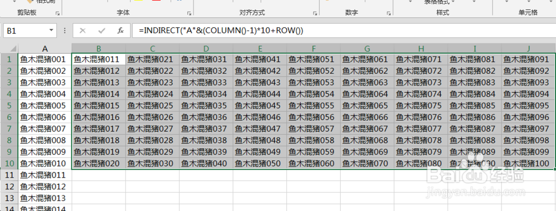Click cell containing 鱼木混猪046
Screen dimensions: 556x211
click(260, 117)
